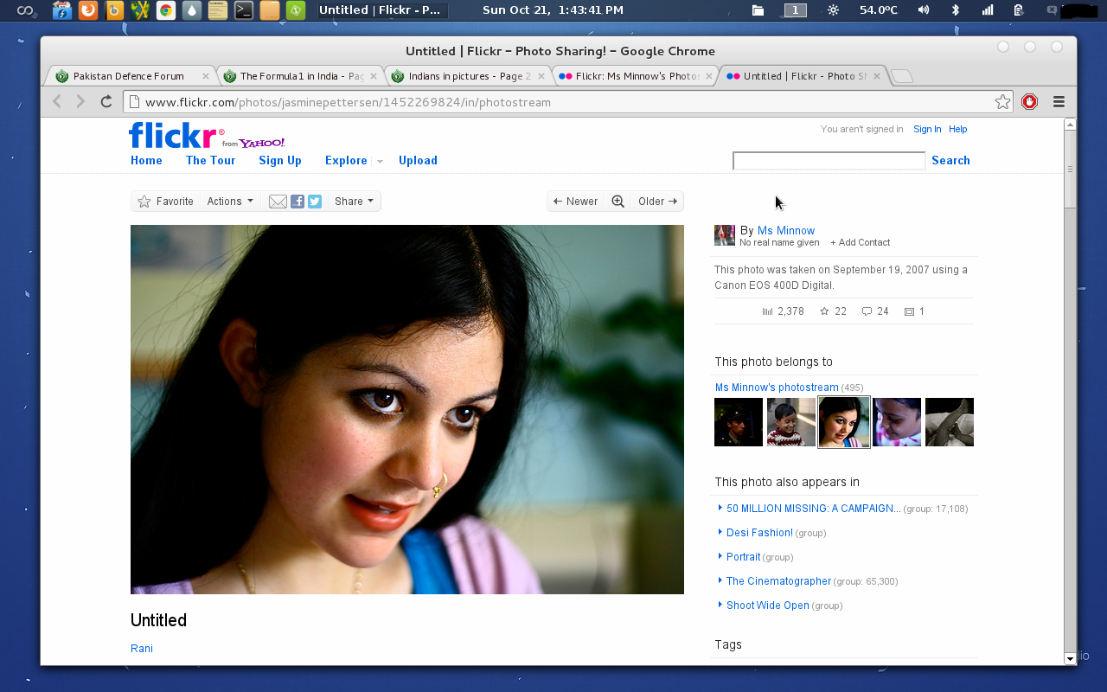Reload the page with refresh icon
1107x692 pixels.
click(x=106, y=102)
